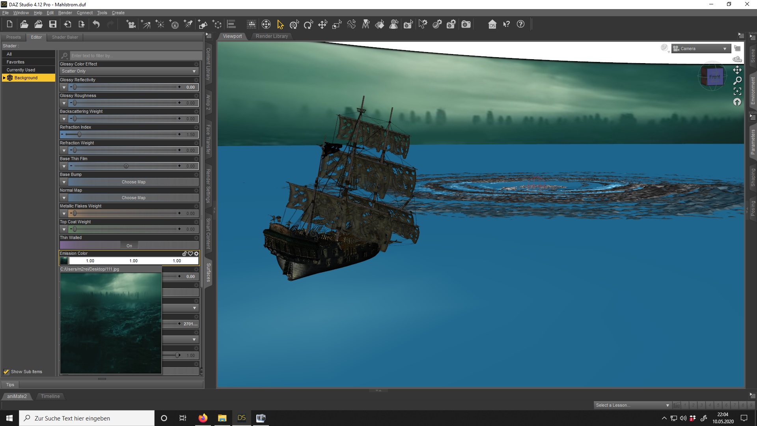Open the Camera view selection dropdown
The width and height of the screenshot is (757, 426).
coord(701,49)
